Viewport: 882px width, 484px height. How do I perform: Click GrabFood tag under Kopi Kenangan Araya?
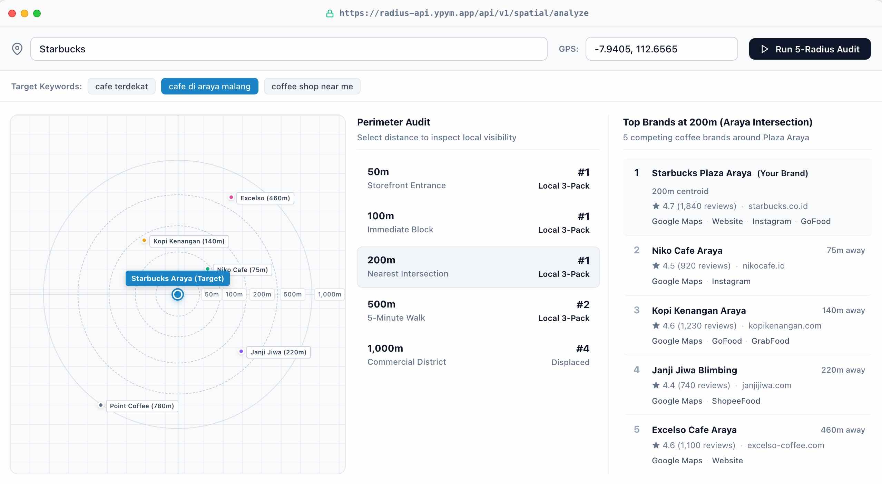pos(770,341)
